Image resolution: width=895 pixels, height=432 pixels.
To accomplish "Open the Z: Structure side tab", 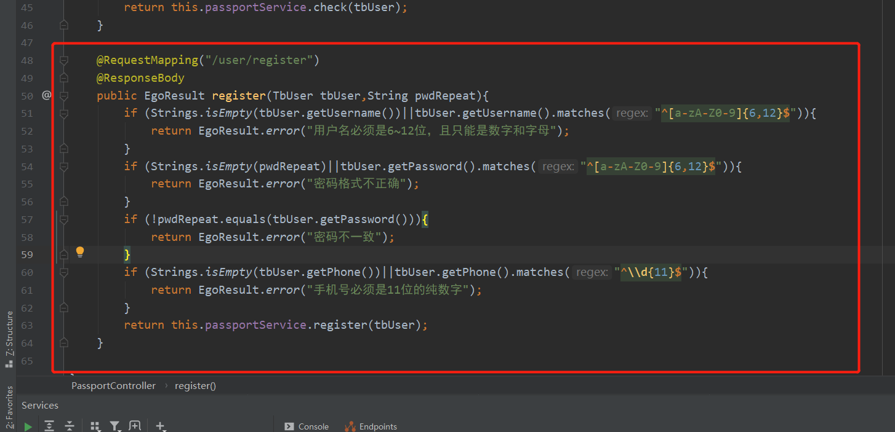I will 9,339.
